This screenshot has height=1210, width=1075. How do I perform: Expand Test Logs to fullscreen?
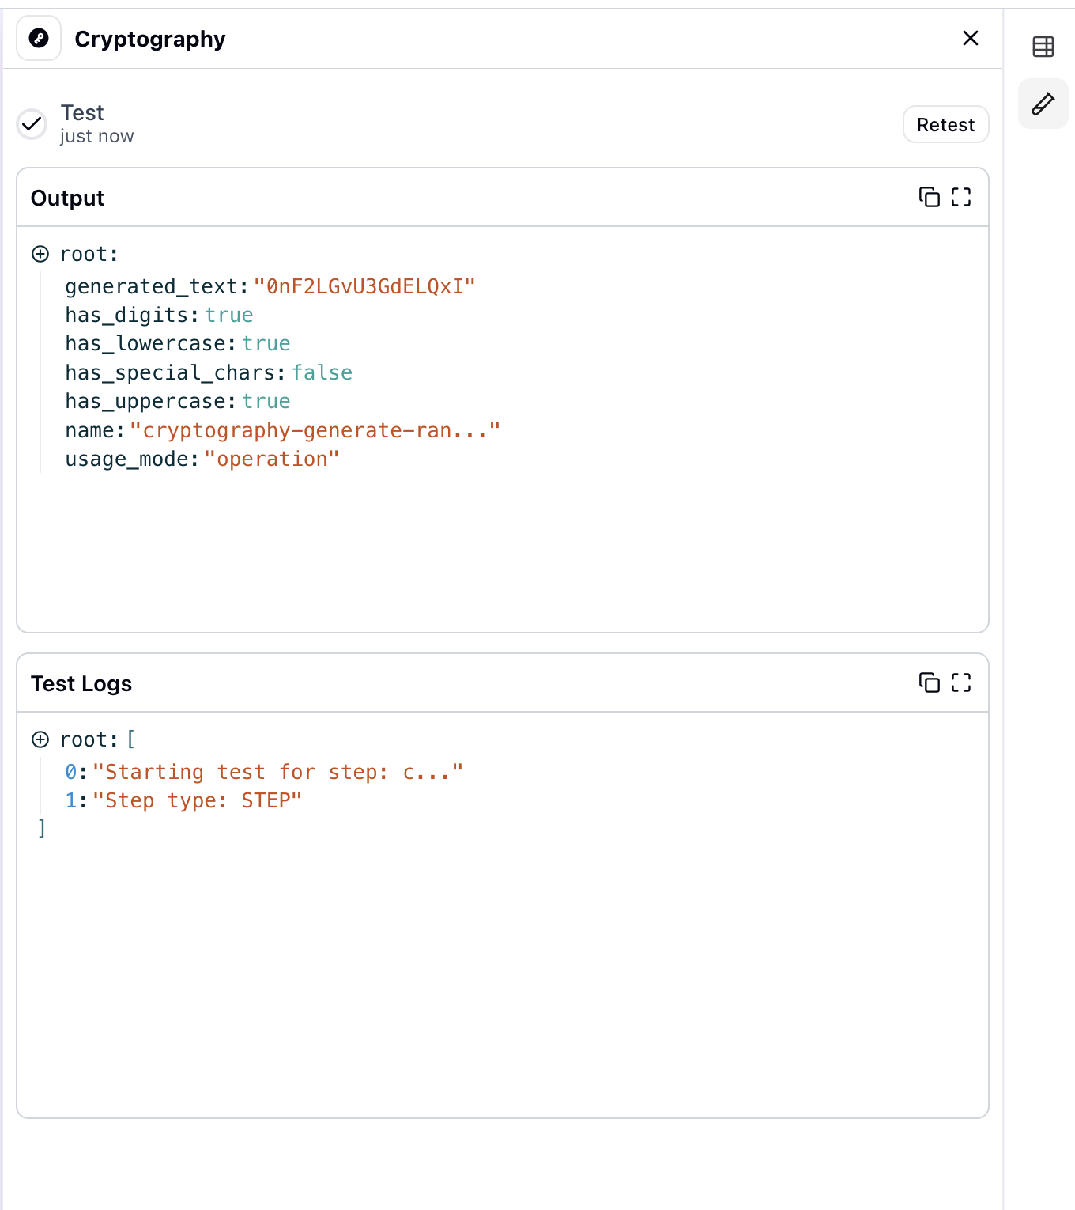[961, 683]
